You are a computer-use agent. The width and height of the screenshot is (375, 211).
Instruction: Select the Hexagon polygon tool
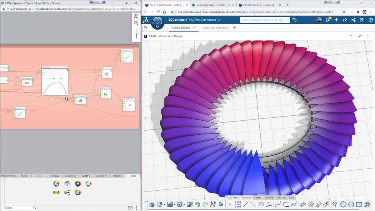351,204
